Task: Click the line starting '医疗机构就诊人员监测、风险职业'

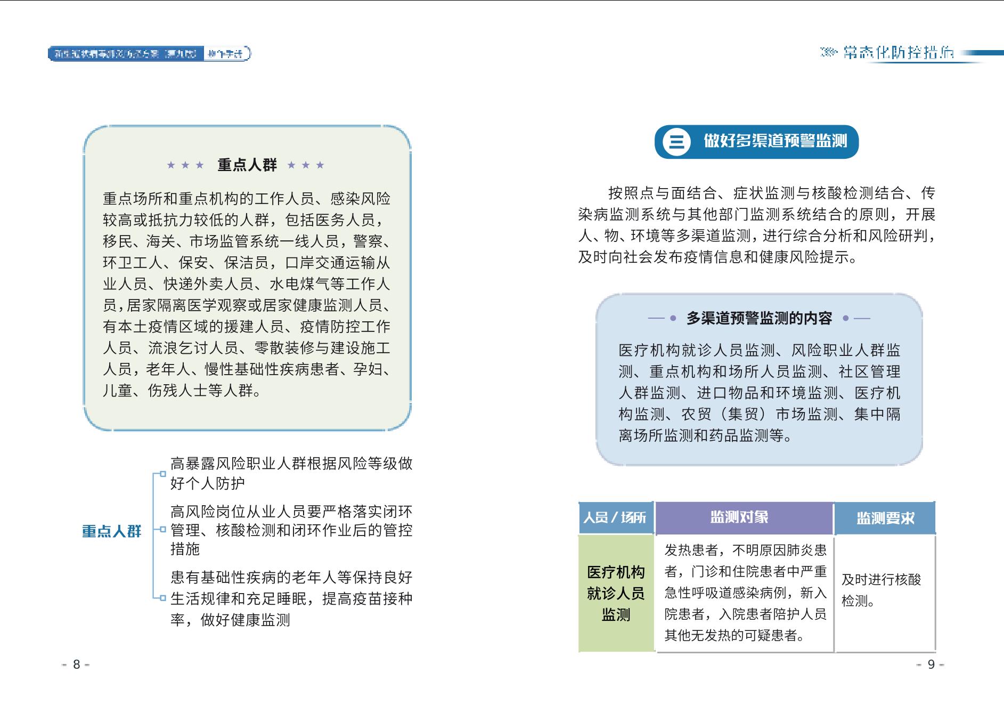Action: (x=760, y=350)
